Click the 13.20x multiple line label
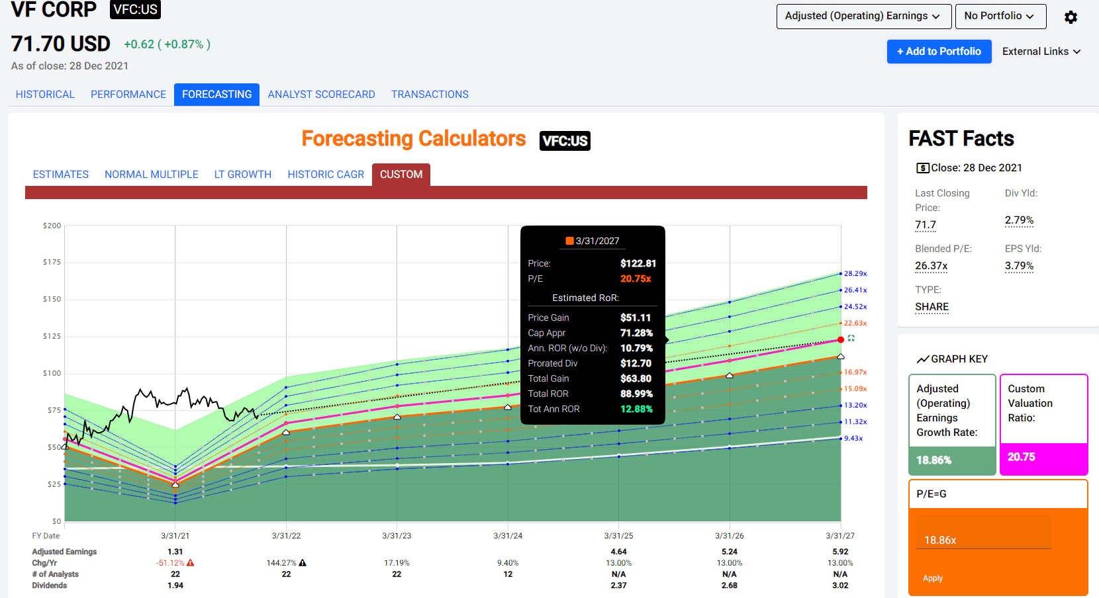The width and height of the screenshot is (1099, 598). point(855,405)
